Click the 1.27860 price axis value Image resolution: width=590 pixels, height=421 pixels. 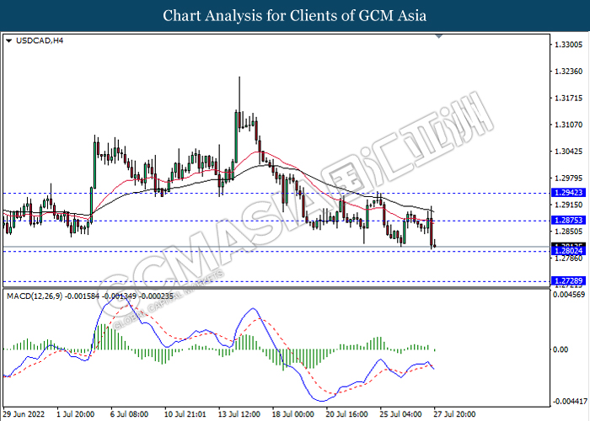coord(569,258)
